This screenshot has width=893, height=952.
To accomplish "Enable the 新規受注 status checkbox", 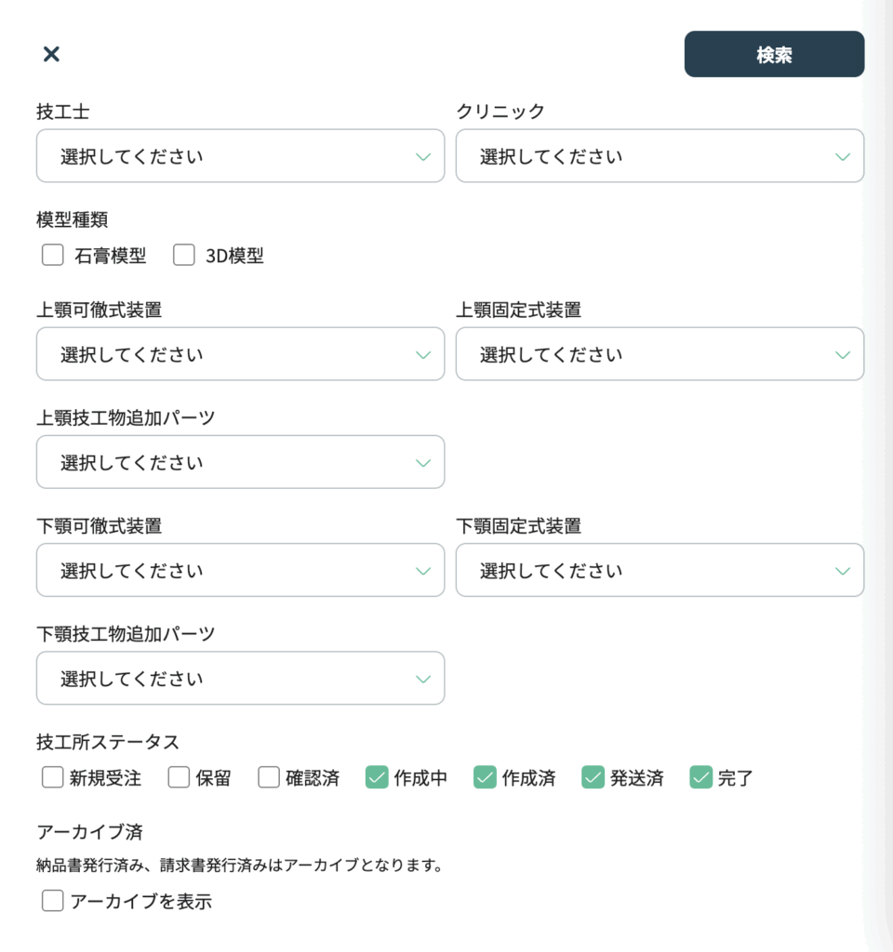I will (53, 777).
